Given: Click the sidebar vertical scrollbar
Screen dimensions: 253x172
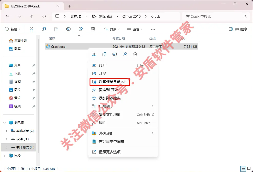Looking at the screenshot, I should click(x=38, y=96).
